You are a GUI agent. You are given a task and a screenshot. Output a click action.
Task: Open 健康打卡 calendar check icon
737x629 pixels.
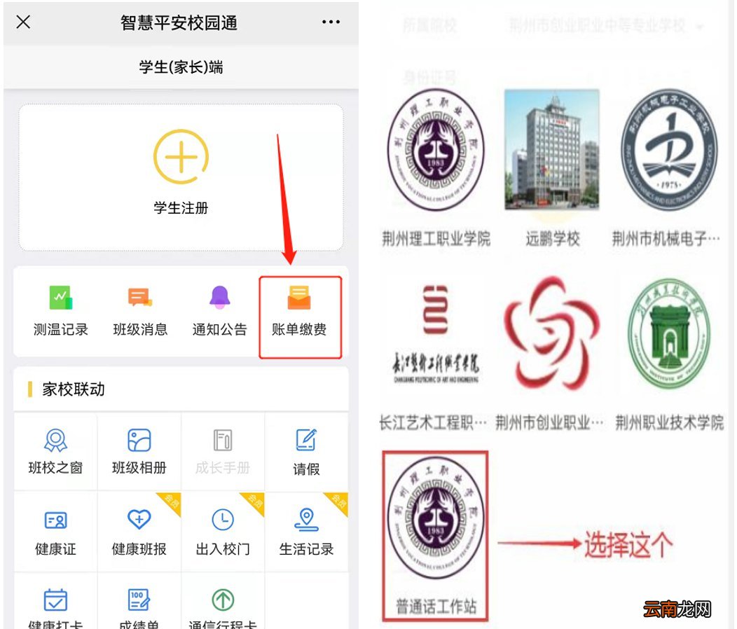(x=55, y=600)
